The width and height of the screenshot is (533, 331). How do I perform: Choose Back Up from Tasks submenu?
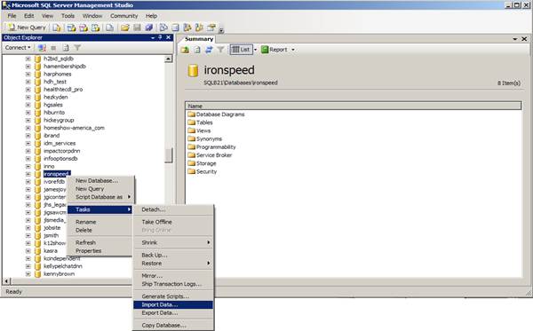coord(173,255)
